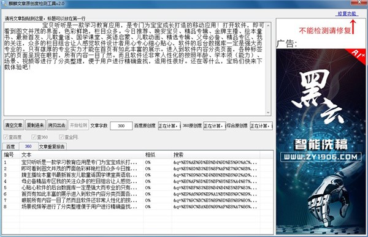
Task: Select row 6 text 首页有如此丰富的展示
Action: pyautogui.click(x=79, y=194)
